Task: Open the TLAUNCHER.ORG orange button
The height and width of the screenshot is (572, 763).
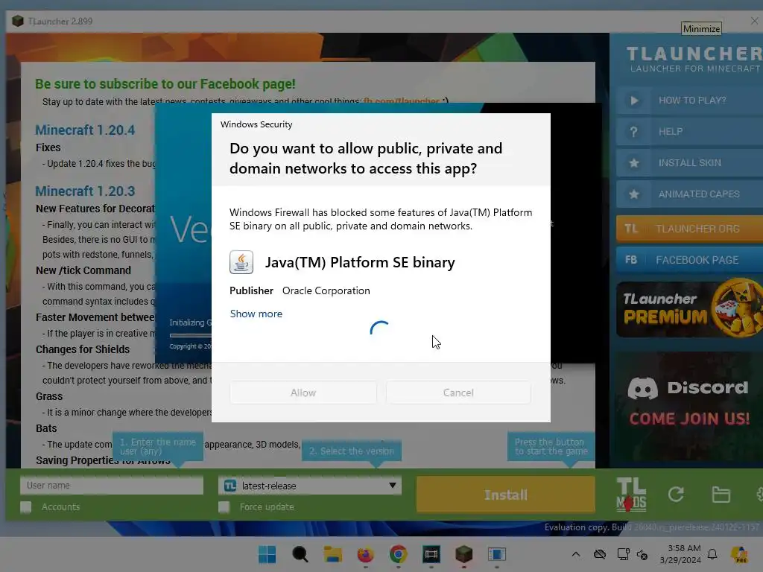Action: 689,229
